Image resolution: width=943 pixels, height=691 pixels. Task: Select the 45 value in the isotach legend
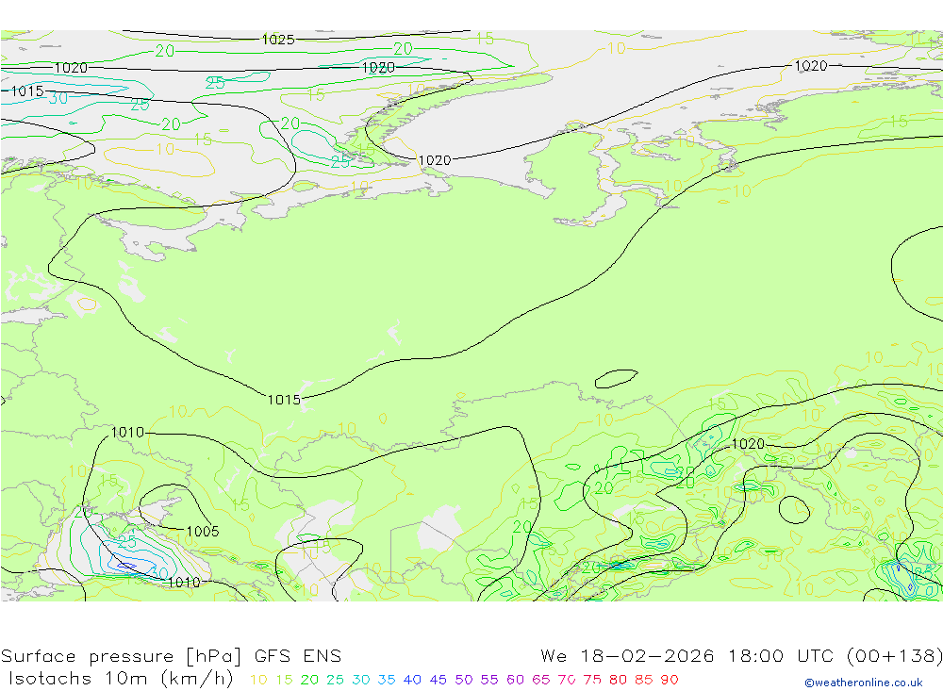click(438, 680)
